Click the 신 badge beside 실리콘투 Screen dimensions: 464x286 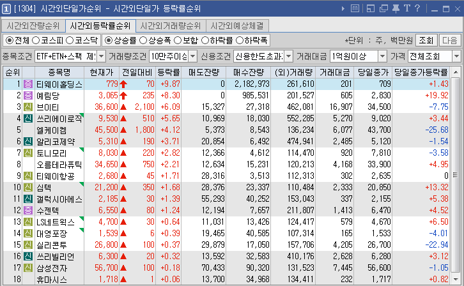pos(28,245)
